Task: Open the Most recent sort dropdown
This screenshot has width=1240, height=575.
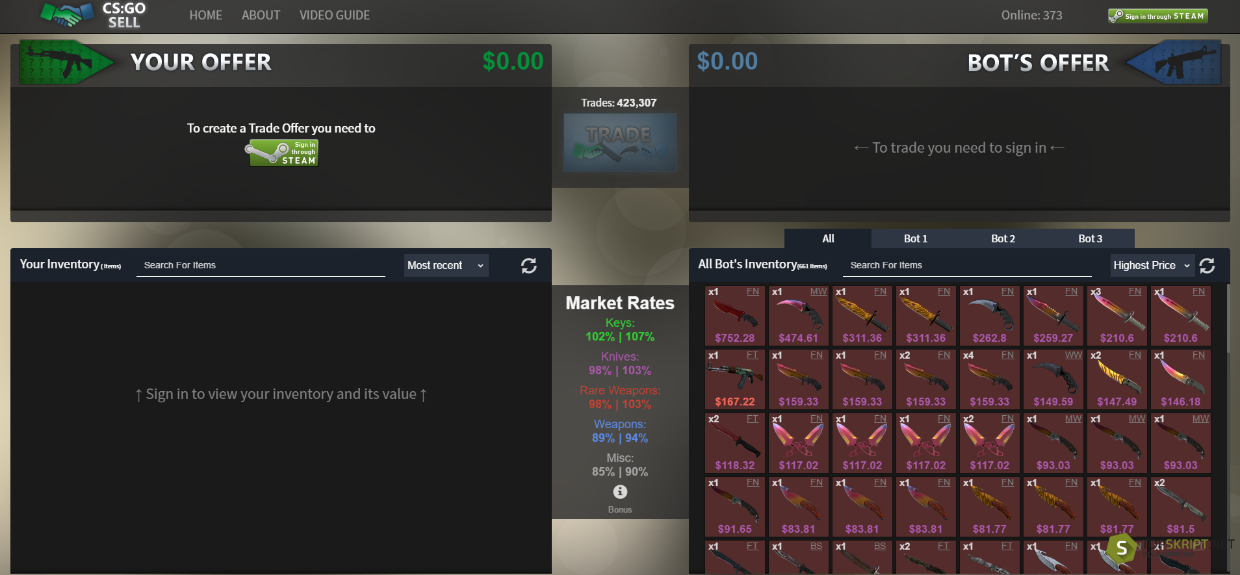Action: click(446, 265)
